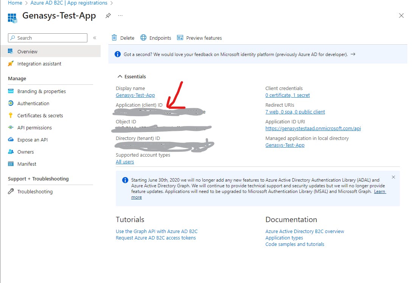Image resolution: width=412 pixels, height=283 pixels.
Task: Click the Integration assistant rocket icon
Action: point(11,63)
